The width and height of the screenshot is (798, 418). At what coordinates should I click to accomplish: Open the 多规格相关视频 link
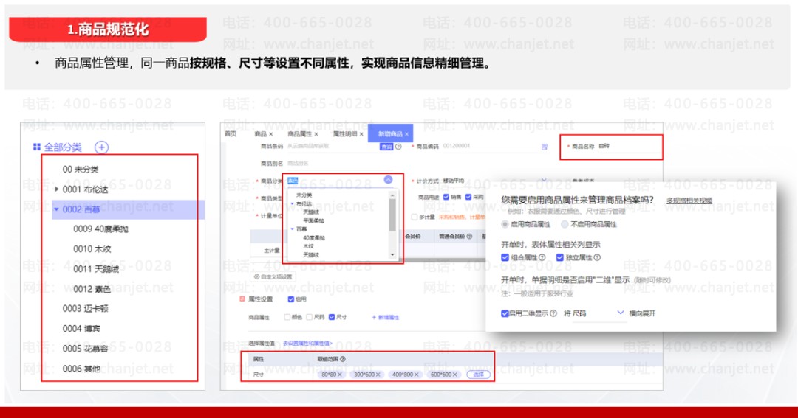click(689, 201)
